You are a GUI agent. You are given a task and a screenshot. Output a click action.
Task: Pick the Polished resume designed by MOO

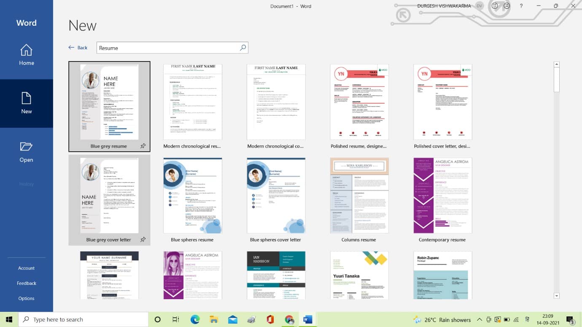359,106
